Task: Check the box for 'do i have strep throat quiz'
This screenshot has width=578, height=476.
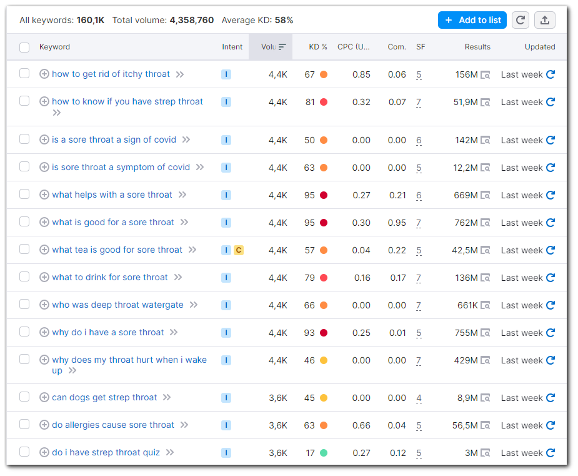Action: (24, 451)
